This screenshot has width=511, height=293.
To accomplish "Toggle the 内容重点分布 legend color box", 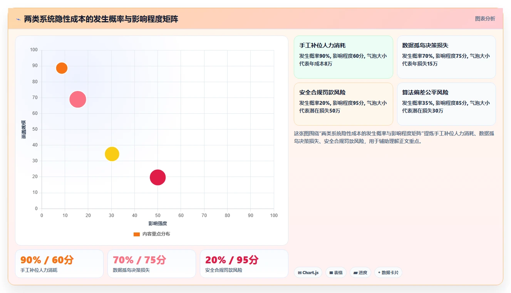I will tap(137, 234).
